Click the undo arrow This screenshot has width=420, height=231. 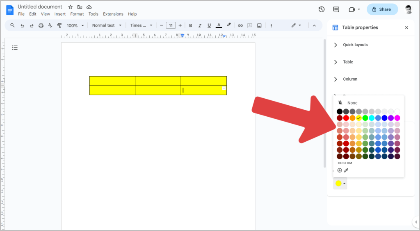[22, 25]
